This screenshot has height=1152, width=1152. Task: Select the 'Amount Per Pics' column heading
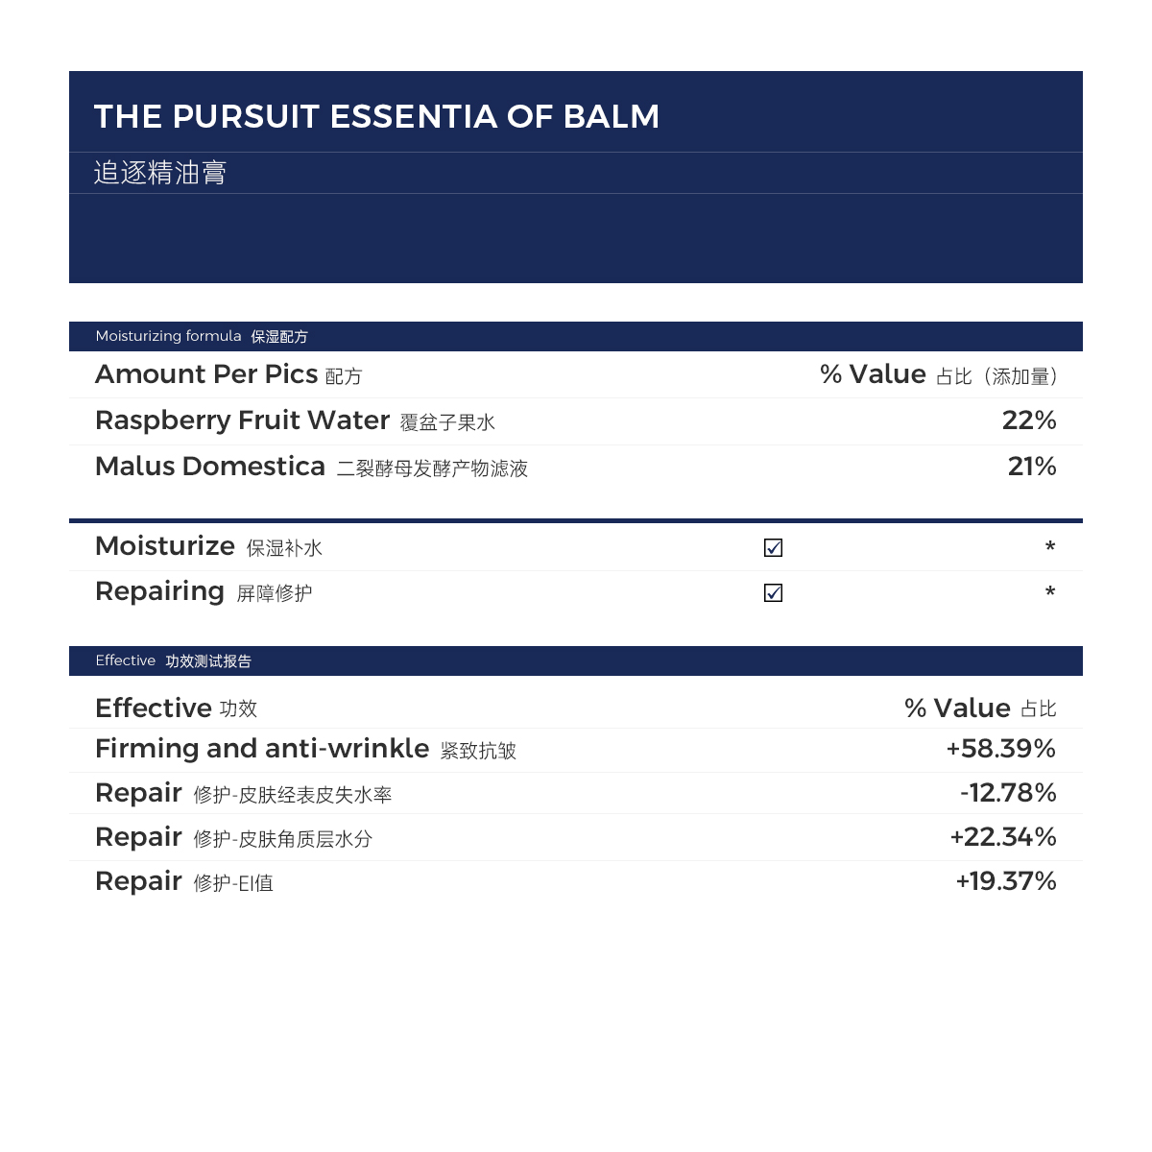pyautogui.click(x=228, y=374)
